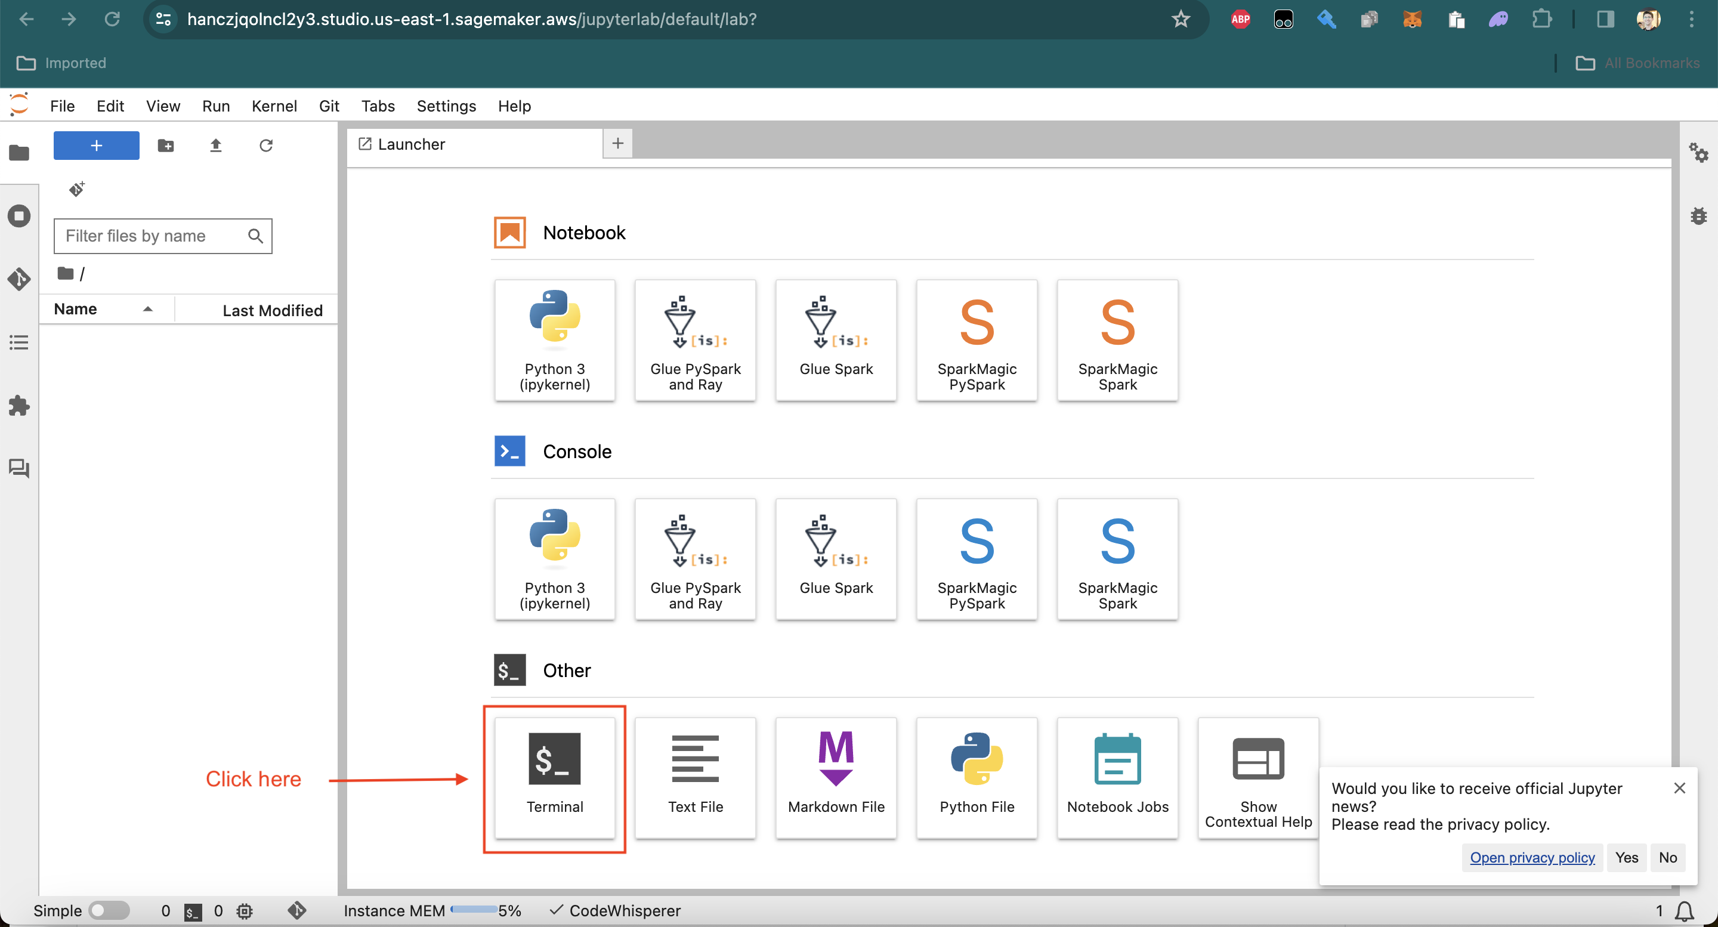Click No on Jupyter news prompt
This screenshot has width=1718, height=927.
[1667, 857]
